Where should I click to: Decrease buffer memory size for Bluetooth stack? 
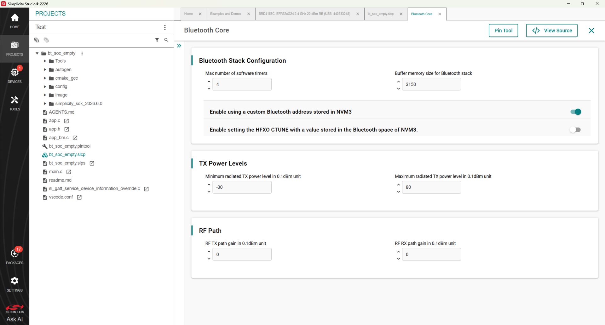coord(399,88)
